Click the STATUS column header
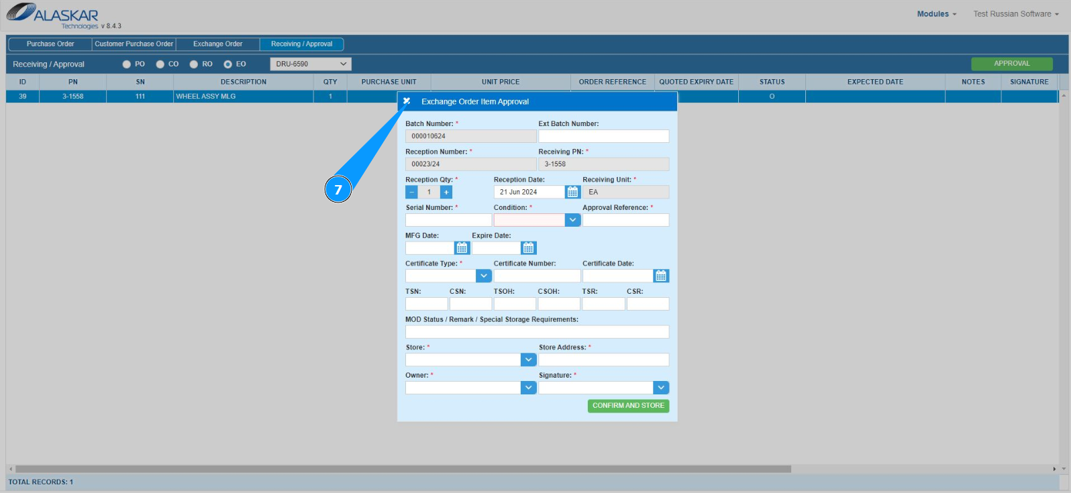 pyautogui.click(x=772, y=82)
